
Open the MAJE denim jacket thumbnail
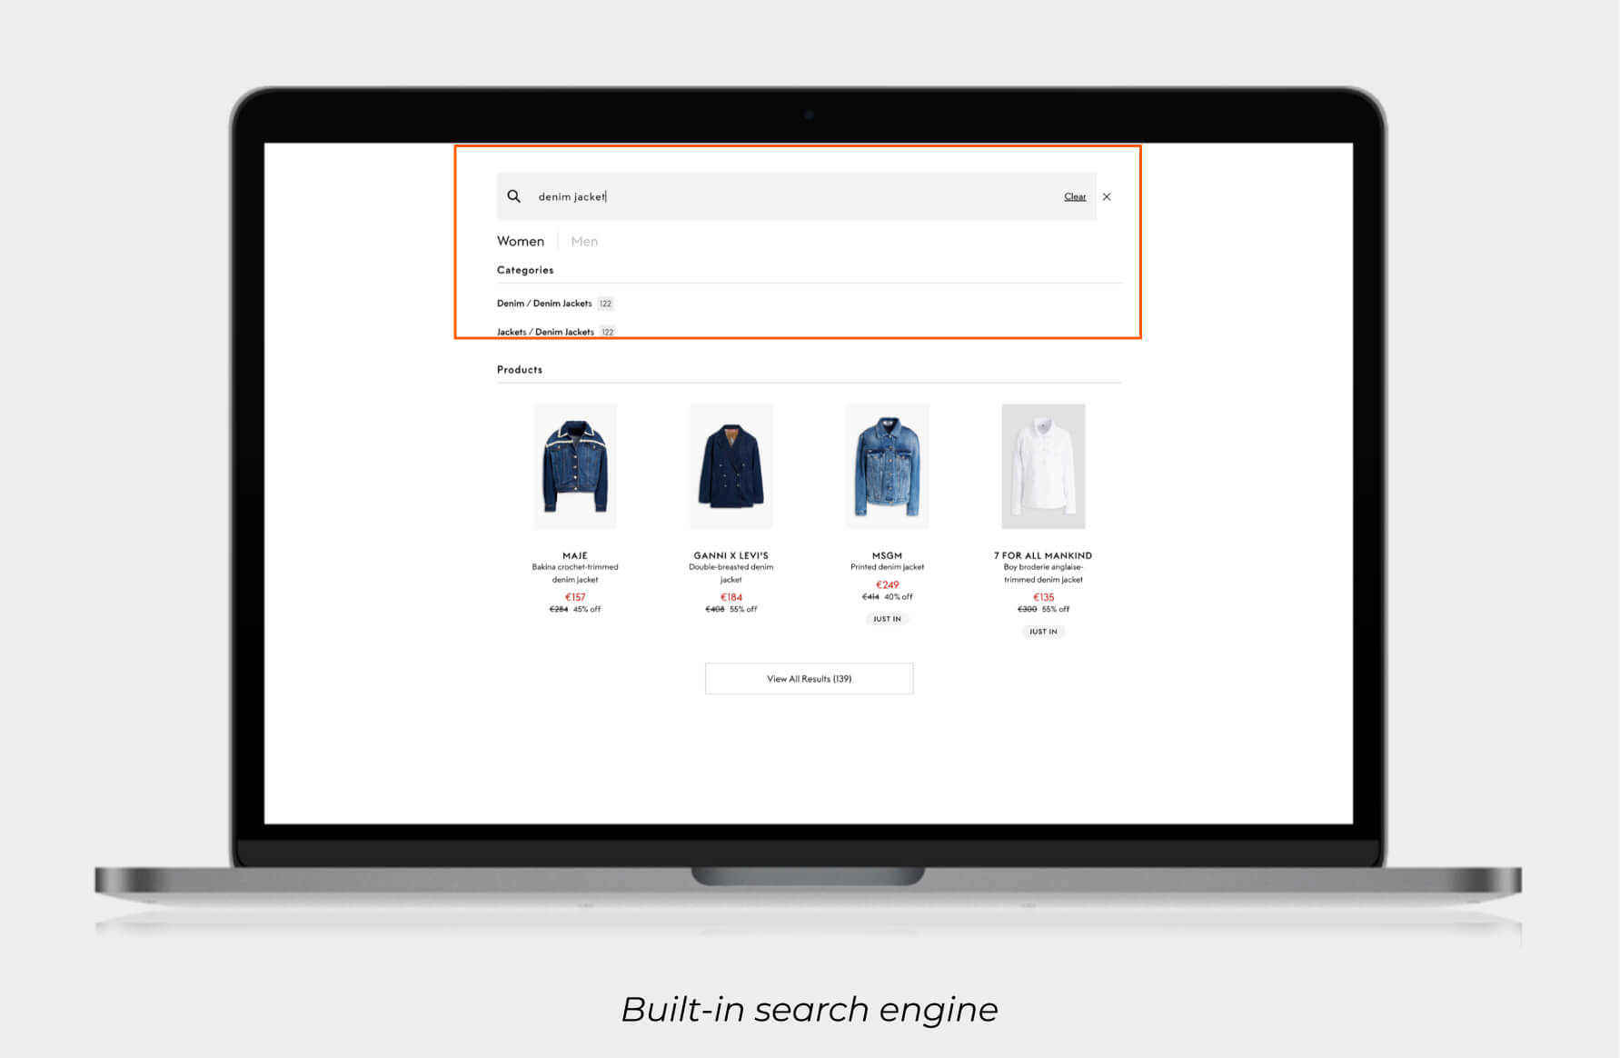(575, 466)
